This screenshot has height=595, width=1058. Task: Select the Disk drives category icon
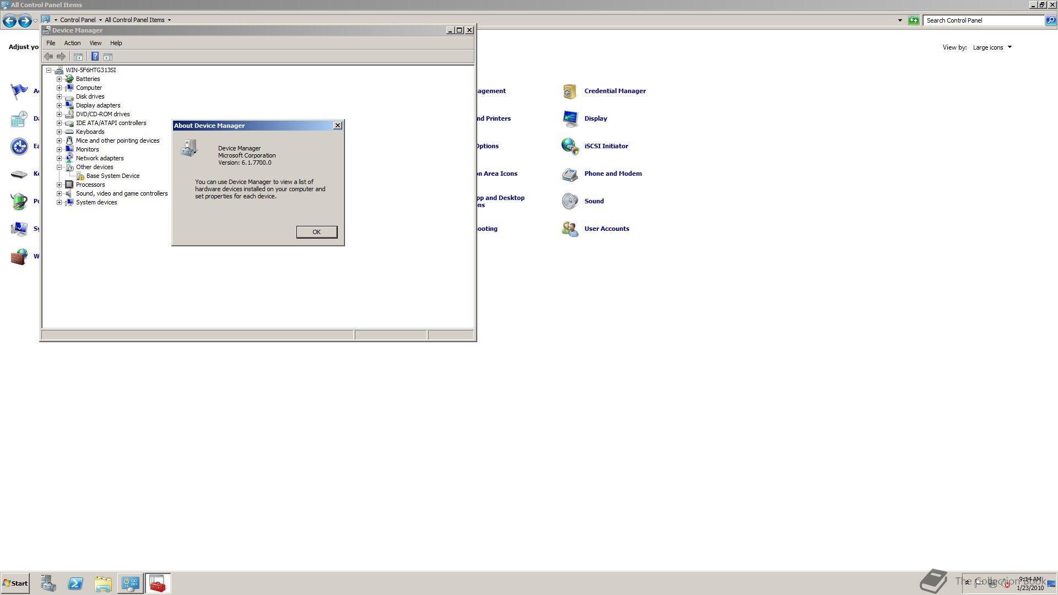pyautogui.click(x=69, y=96)
